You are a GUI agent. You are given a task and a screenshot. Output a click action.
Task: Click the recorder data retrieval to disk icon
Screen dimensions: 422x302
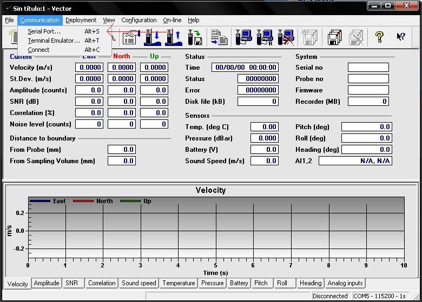(195, 37)
